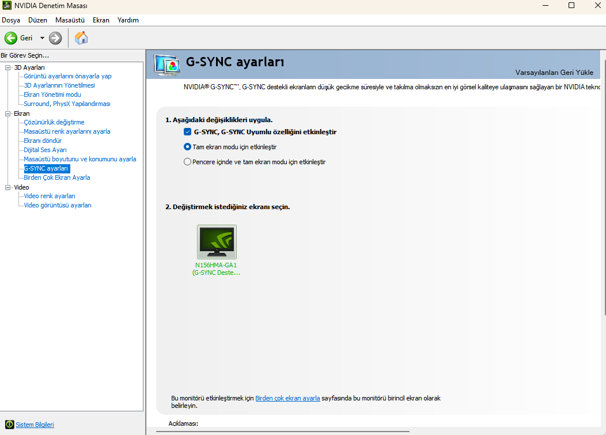Open Görüntü ayarlarını önayarla yap
The width and height of the screenshot is (606, 435).
pyautogui.click(x=67, y=76)
